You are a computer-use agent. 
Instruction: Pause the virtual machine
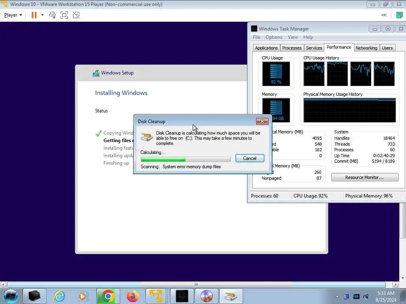point(34,15)
